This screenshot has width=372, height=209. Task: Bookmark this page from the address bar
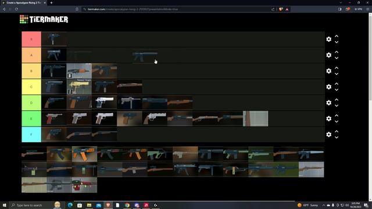[x=77, y=9]
